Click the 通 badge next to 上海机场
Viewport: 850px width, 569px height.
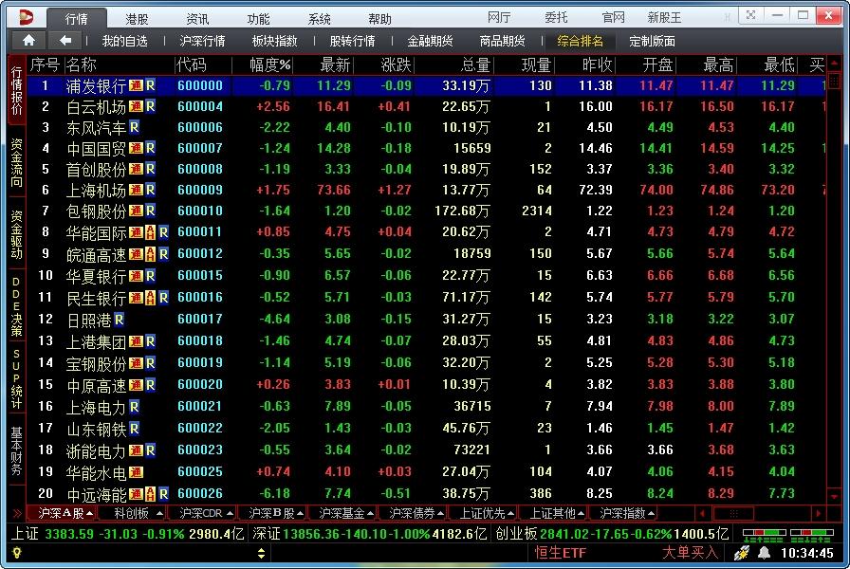136,190
